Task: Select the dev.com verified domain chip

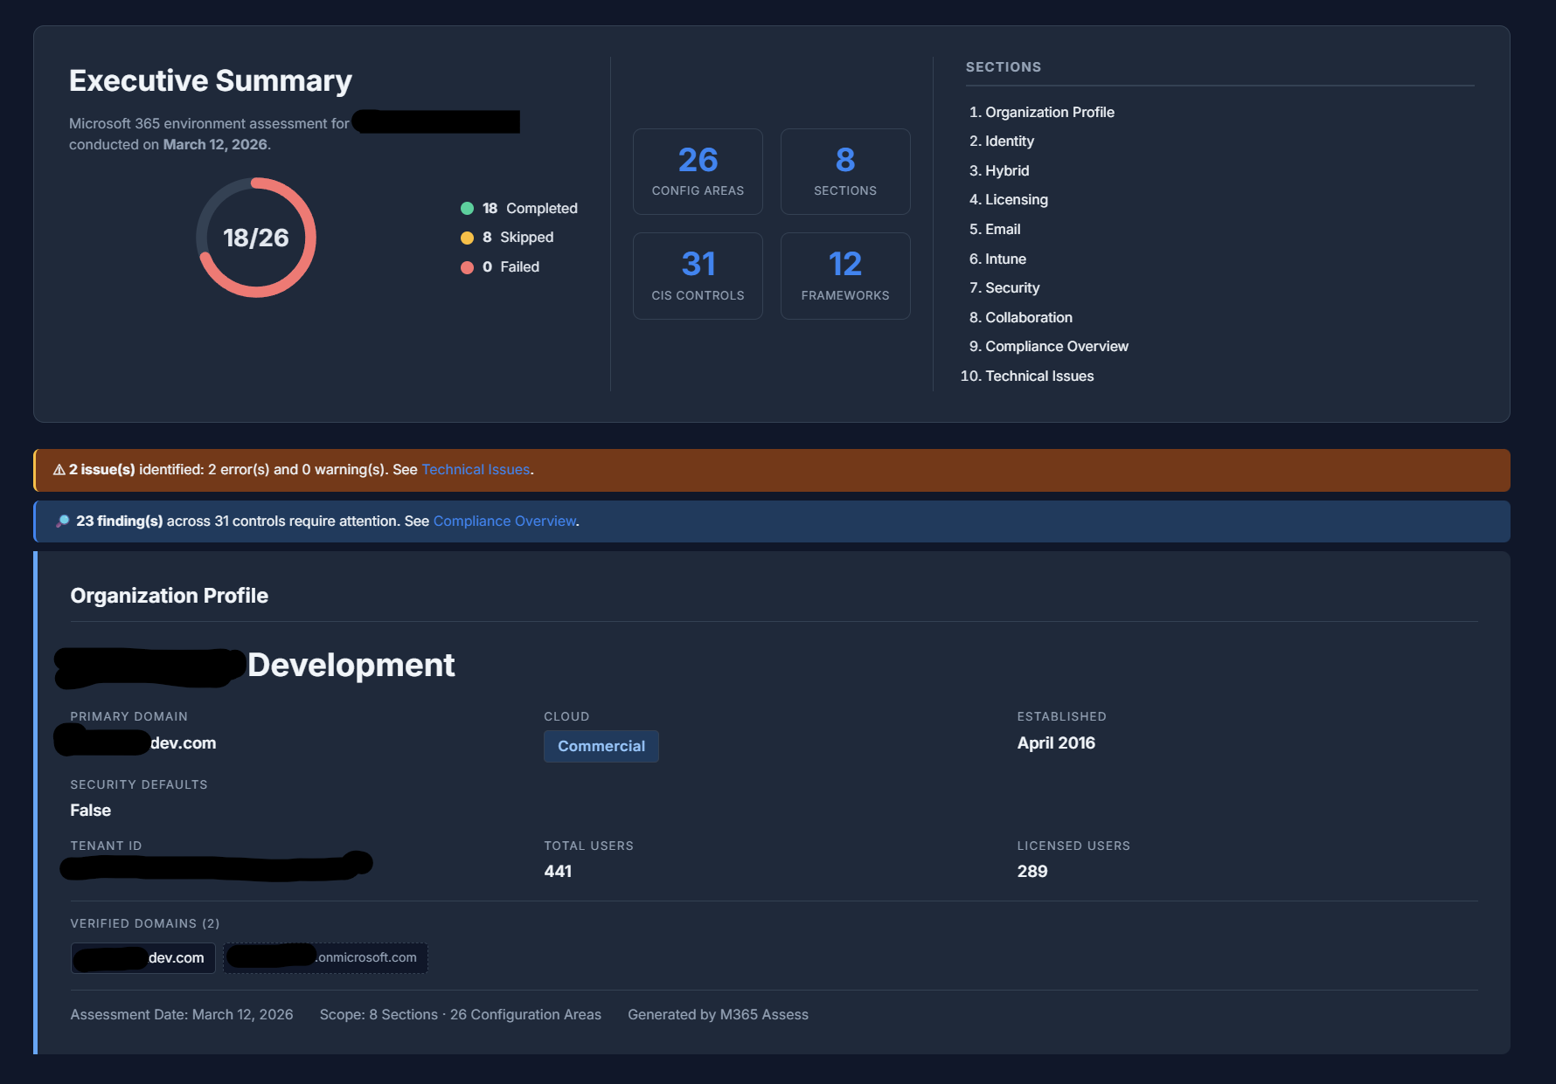Action: 142,957
